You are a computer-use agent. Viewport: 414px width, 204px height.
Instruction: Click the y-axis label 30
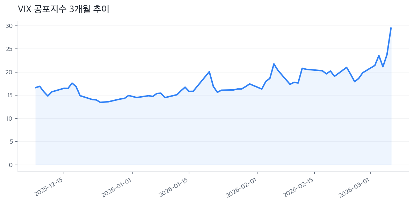9,26
